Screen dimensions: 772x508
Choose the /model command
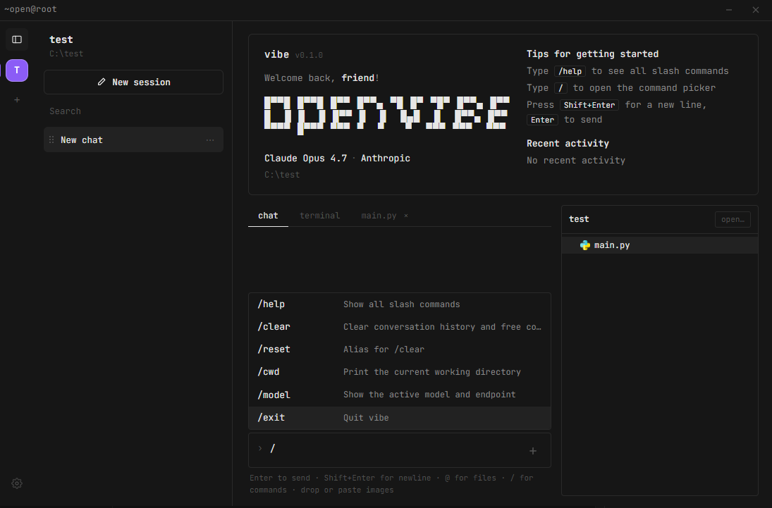pos(399,395)
